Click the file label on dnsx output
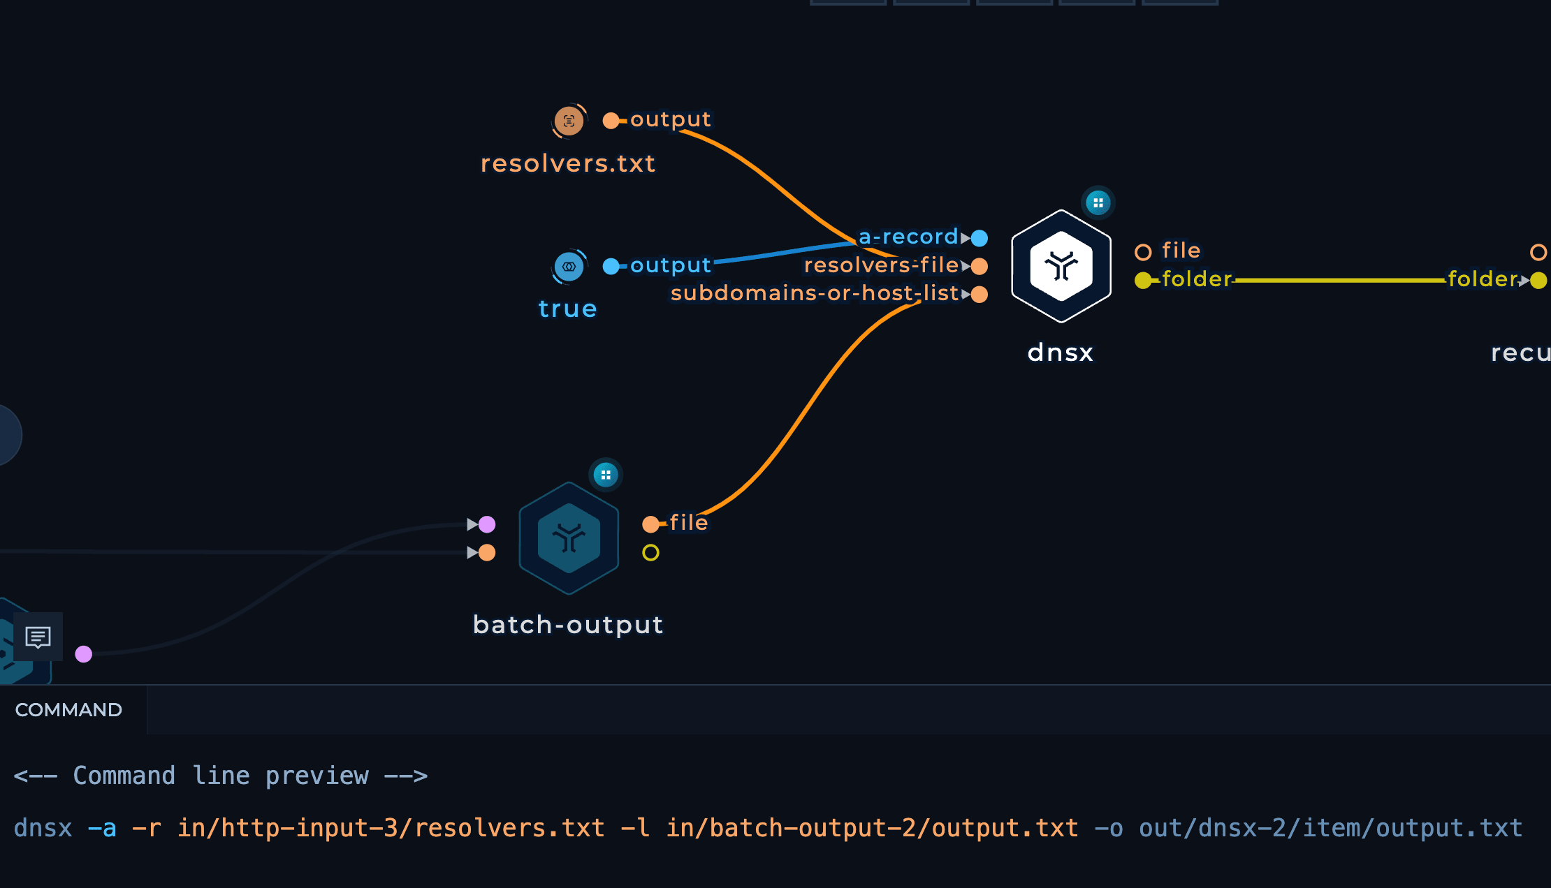 point(1181,251)
